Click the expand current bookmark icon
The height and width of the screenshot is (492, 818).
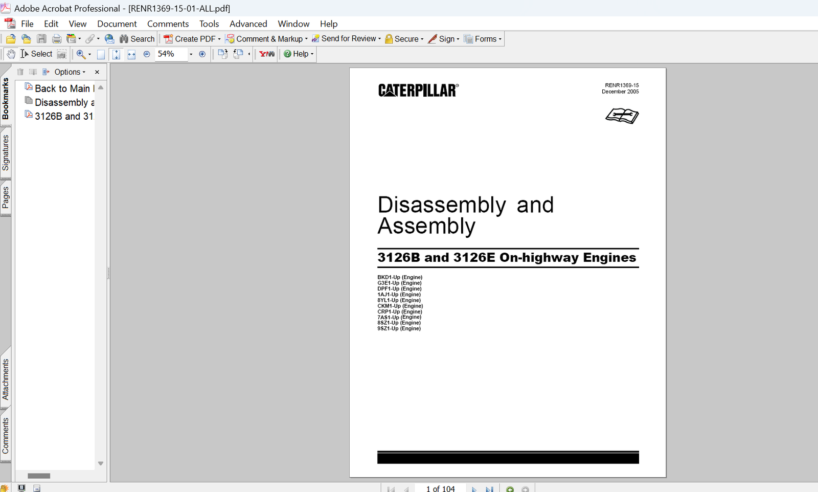point(46,72)
